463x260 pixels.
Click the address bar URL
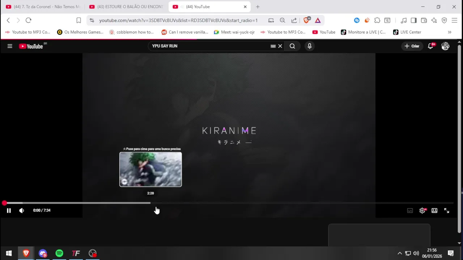pyautogui.click(x=178, y=21)
